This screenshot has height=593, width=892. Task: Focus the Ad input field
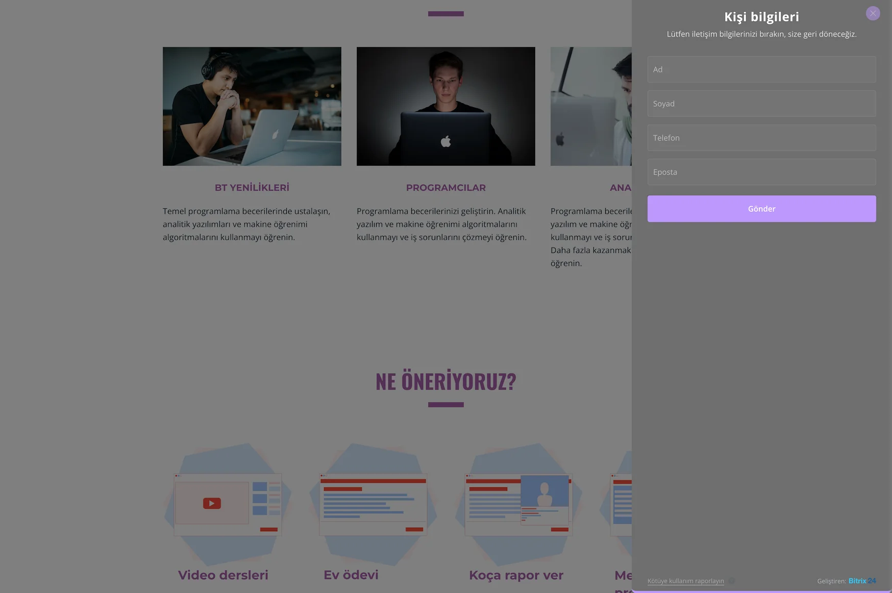point(761,69)
